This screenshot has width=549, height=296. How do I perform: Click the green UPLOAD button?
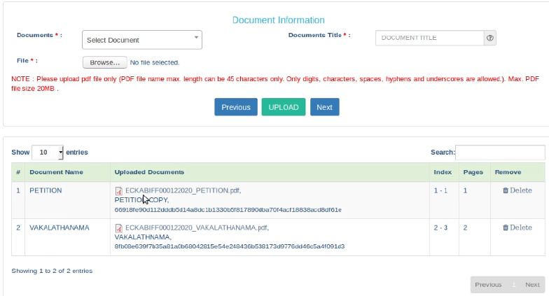[x=284, y=107]
